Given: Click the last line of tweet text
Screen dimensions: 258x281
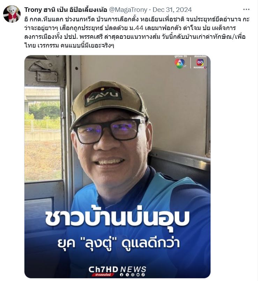Looking at the screenshot, I should [x=69, y=45].
